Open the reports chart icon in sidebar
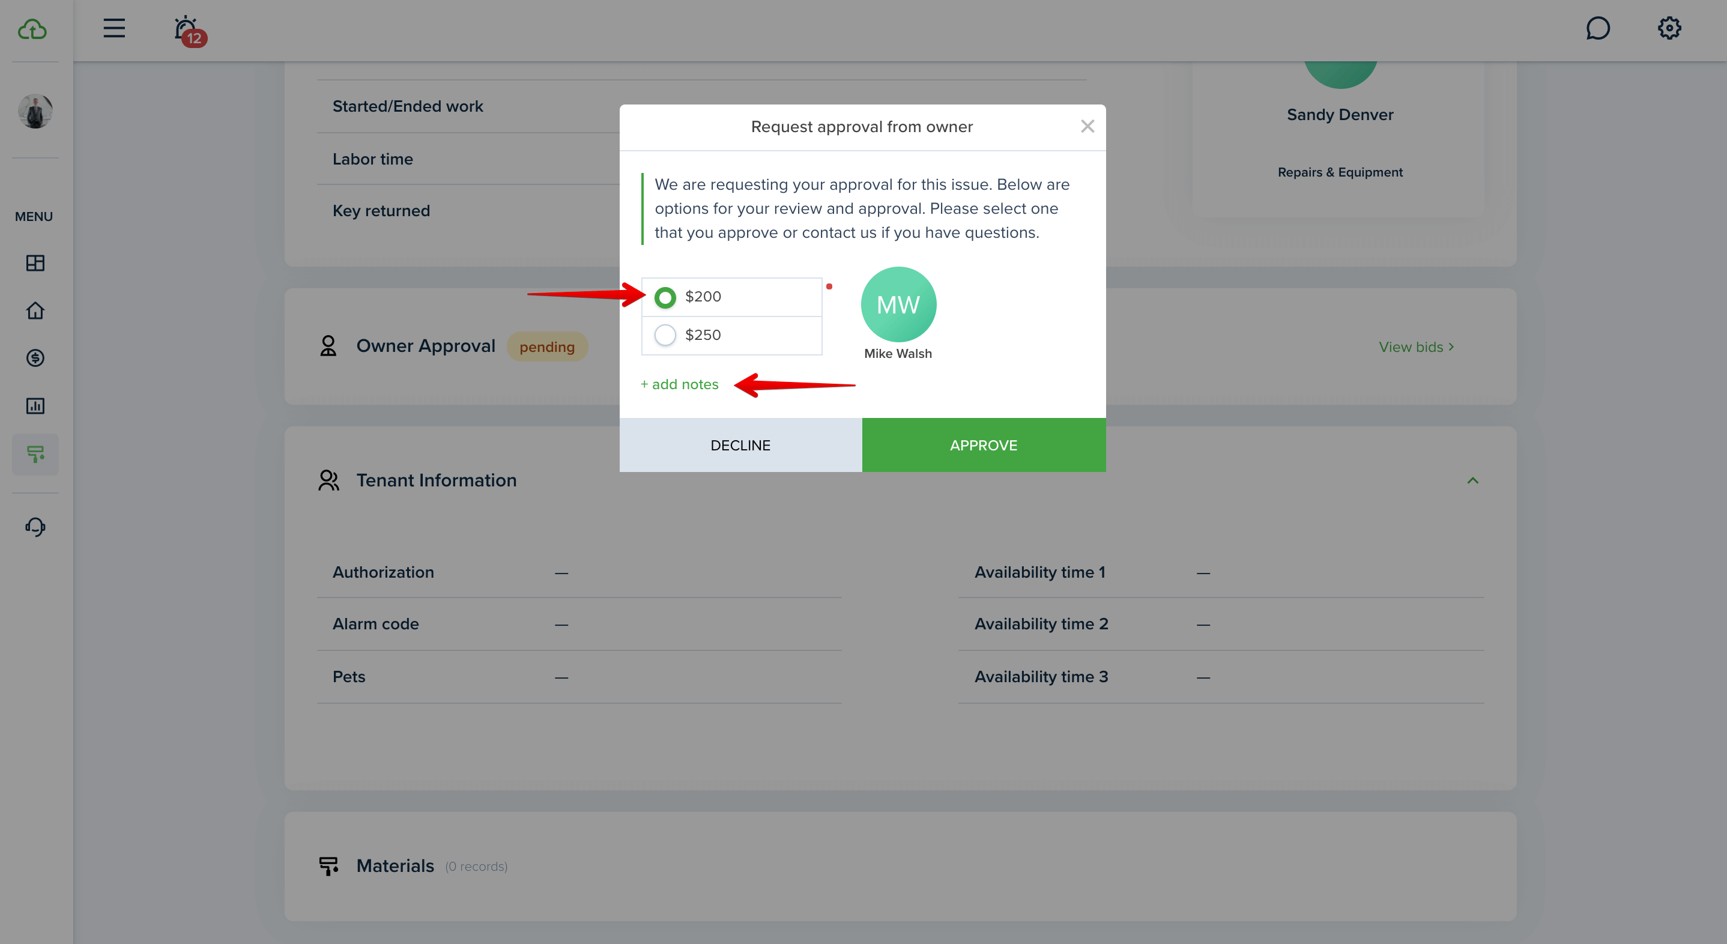The image size is (1727, 944). pos(35,405)
